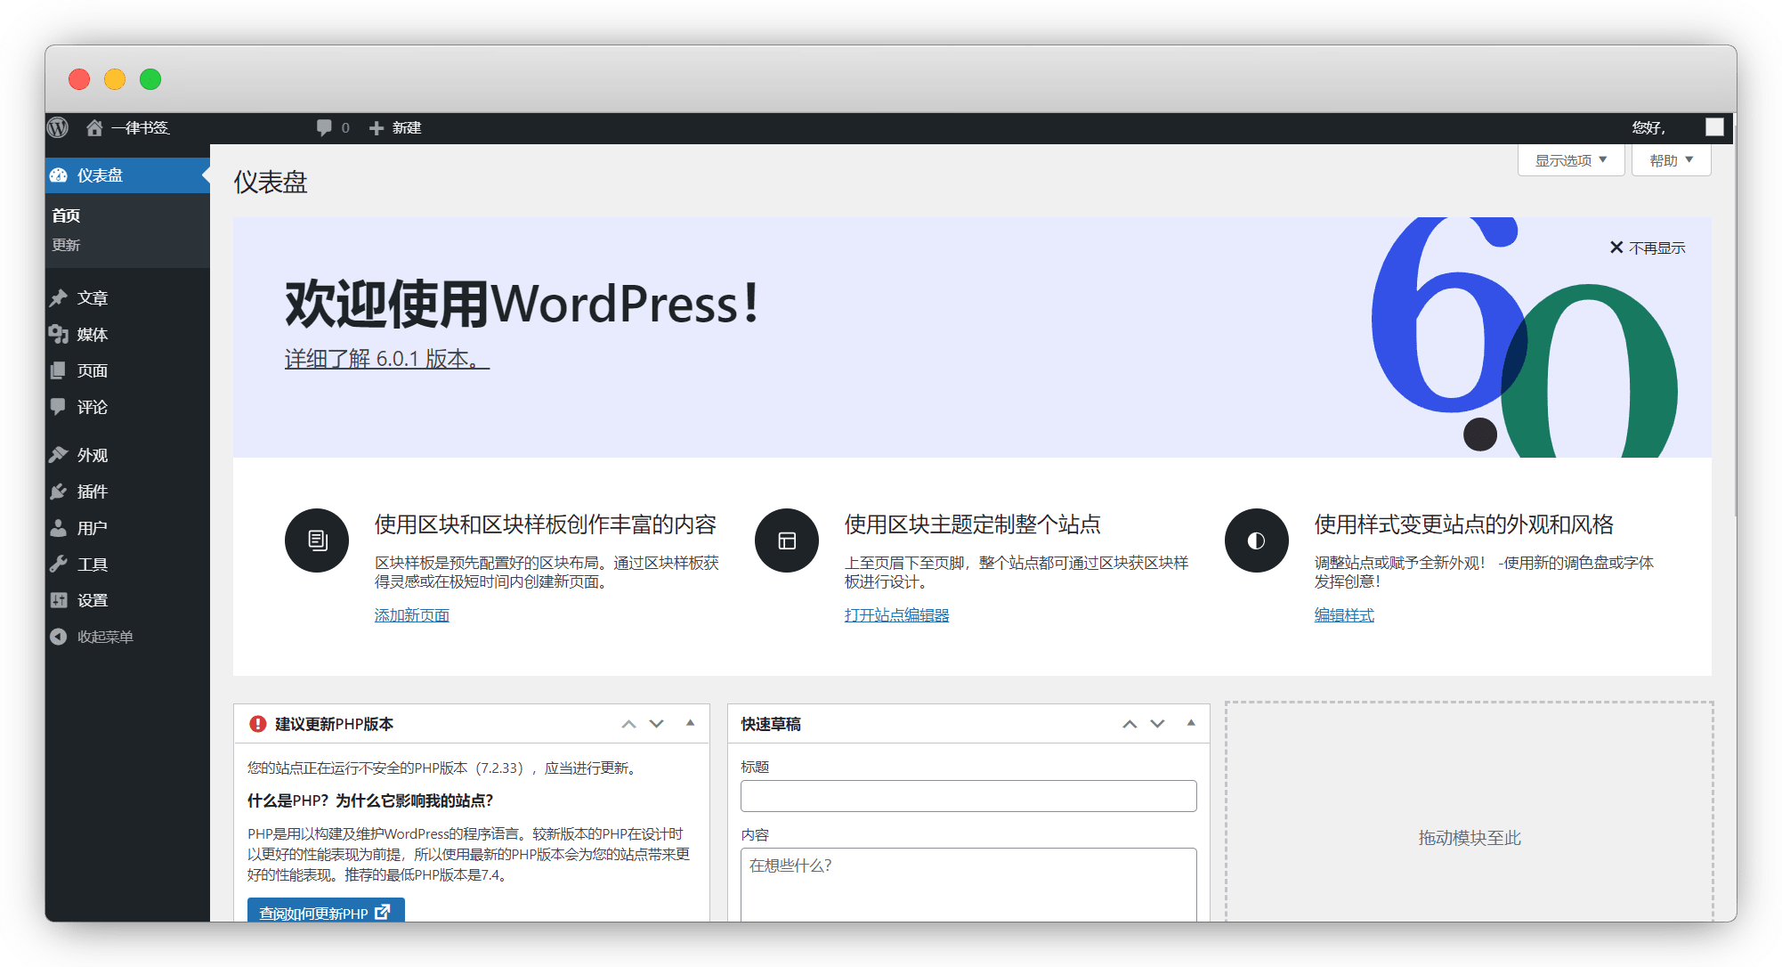Click the 仪表盘 page heading text
Screen dimensions: 1782x967
click(x=271, y=183)
